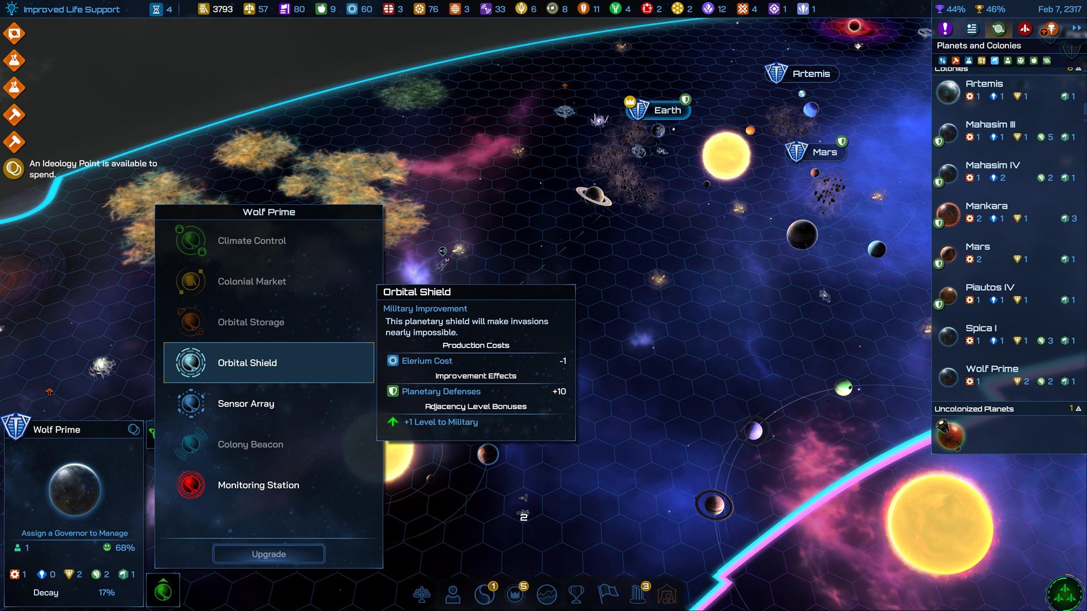Toggle the apple food filter icon
This screenshot has width=1087, height=611.
point(1034,61)
